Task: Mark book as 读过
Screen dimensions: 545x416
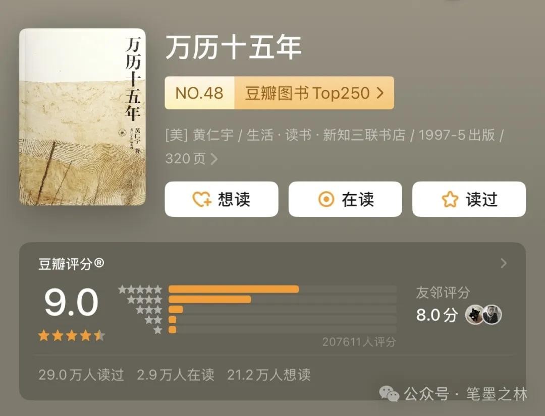Action: pyautogui.click(x=469, y=199)
